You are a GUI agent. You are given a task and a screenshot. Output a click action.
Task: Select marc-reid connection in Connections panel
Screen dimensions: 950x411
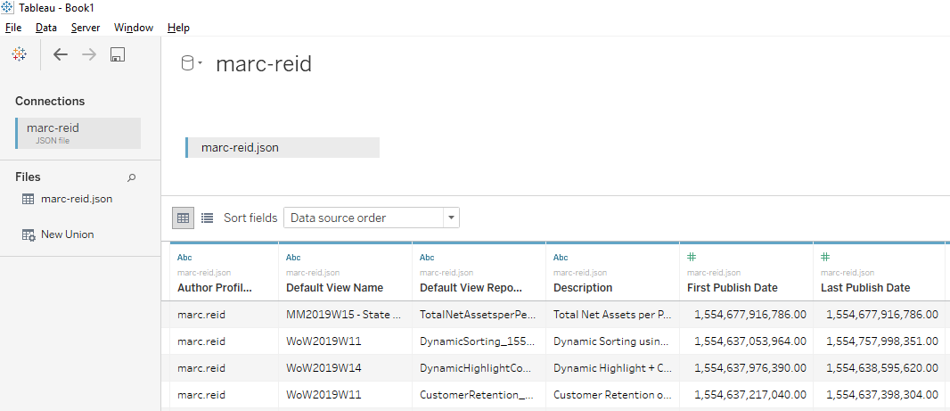[x=78, y=133]
